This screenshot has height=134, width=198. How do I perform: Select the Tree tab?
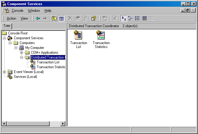(x=7, y=26)
